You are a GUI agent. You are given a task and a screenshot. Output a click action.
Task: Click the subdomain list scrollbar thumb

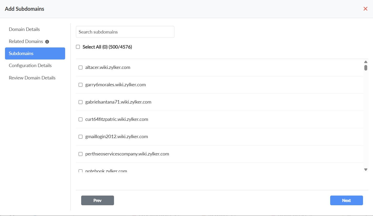(366, 68)
